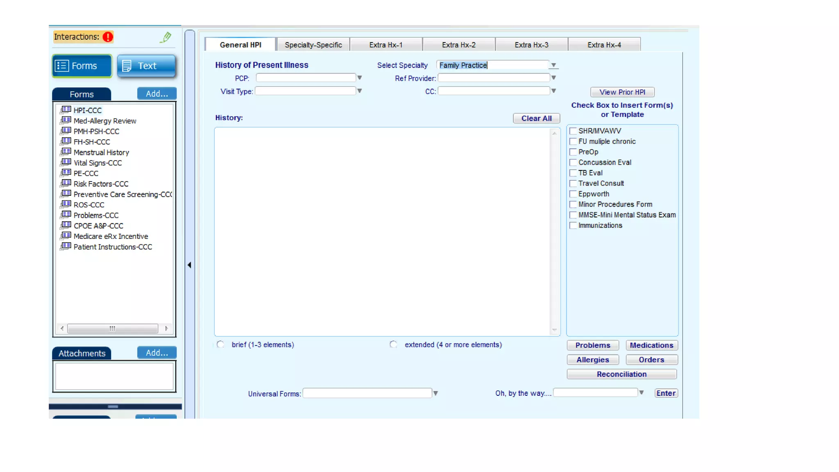Screen dimensions: 839x472
Task: Open the ROS-CCC form icon
Action: (x=66, y=204)
